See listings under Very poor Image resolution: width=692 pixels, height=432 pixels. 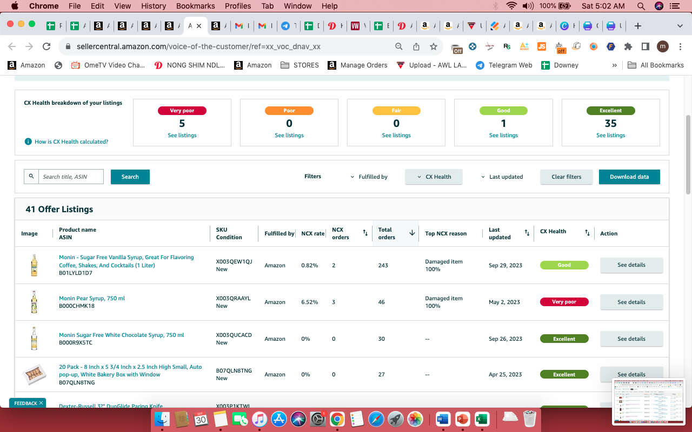[182, 135]
